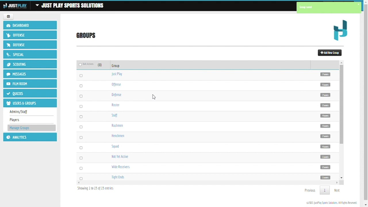This screenshot has width=368, height=207.
Task: Click the users badge in the Squad row
Action: (x=325, y=147)
